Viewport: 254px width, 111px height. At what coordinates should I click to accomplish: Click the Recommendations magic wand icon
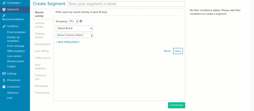pyautogui.click(x=4, y=16)
